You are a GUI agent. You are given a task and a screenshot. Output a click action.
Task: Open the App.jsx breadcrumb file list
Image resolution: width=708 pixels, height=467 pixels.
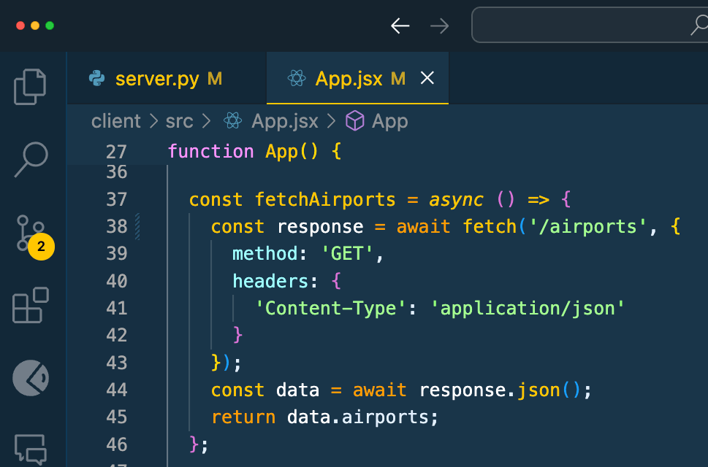tap(284, 121)
